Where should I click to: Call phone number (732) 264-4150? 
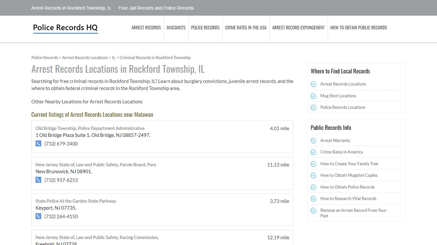(x=61, y=216)
